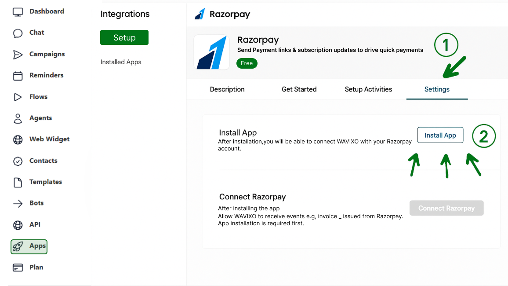The width and height of the screenshot is (508, 286).
Task: Switch to the Description tab
Action: point(227,89)
